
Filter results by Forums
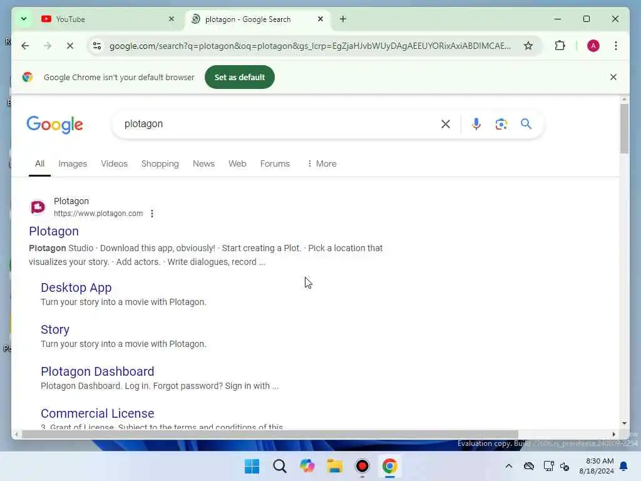(275, 163)
